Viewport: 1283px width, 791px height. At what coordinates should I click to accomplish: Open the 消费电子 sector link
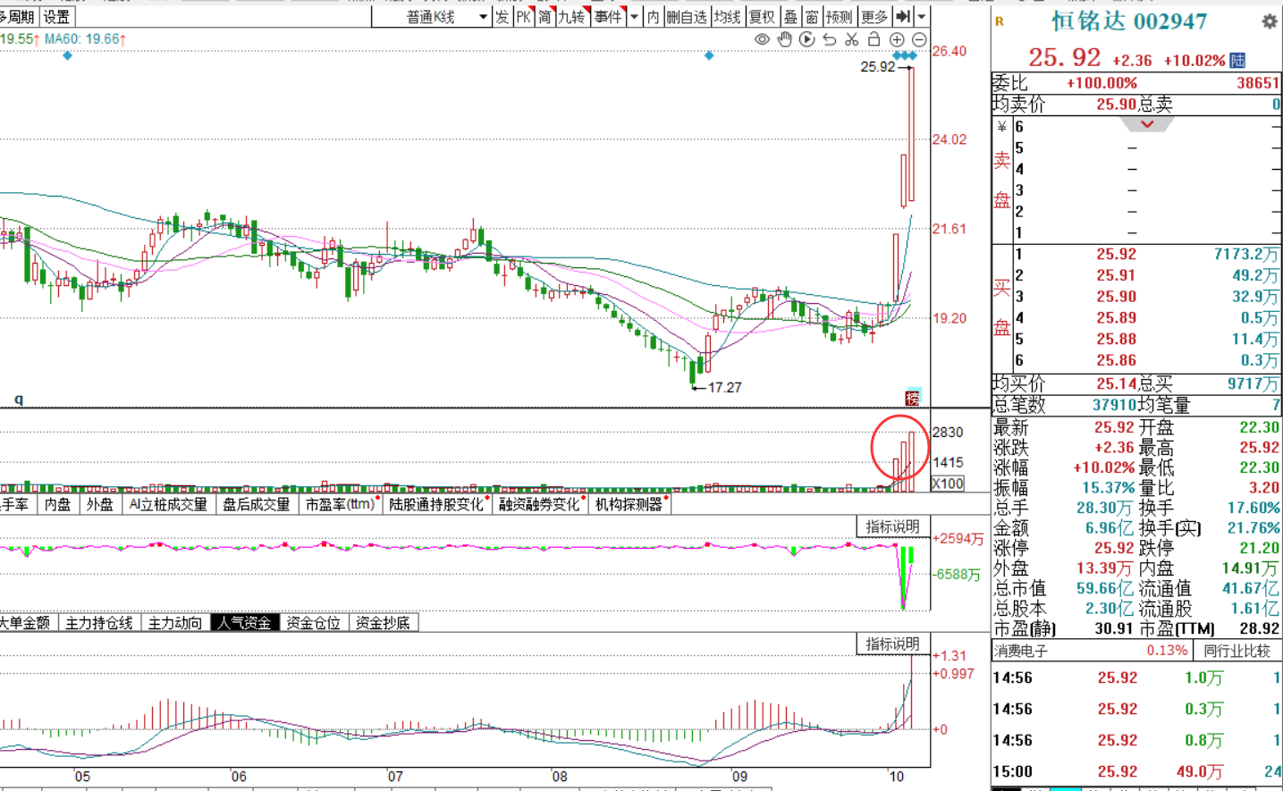coord(1021,652)
